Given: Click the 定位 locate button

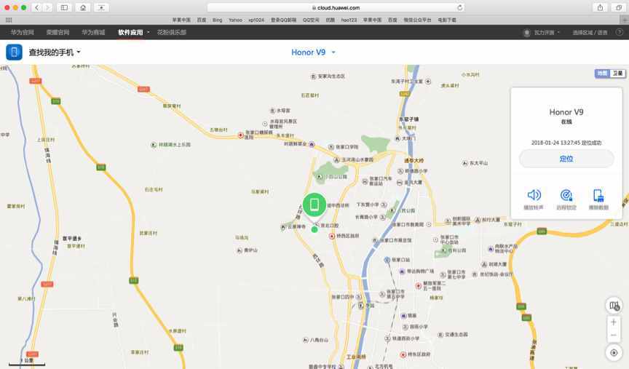Looking at the screenshot, I should [x=566, y=159].
